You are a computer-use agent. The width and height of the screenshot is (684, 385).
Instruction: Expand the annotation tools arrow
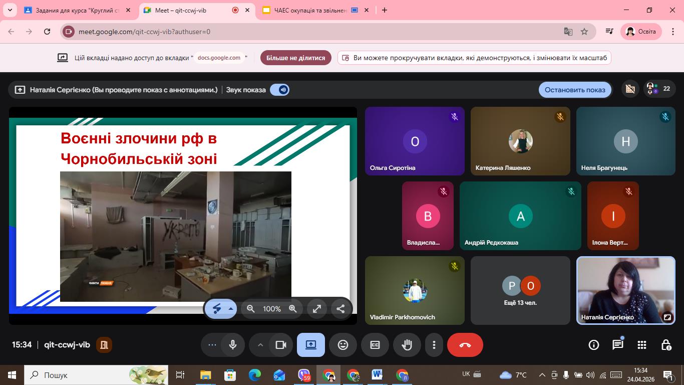(x=231, y=309)
